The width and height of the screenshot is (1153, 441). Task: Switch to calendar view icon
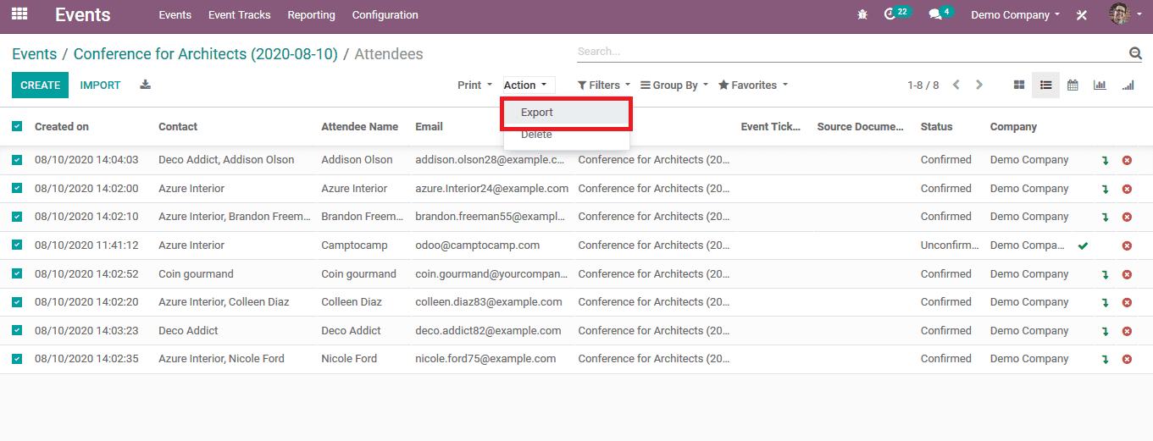1073,85
